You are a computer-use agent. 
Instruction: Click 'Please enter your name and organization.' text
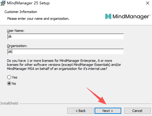coord(38,19)
